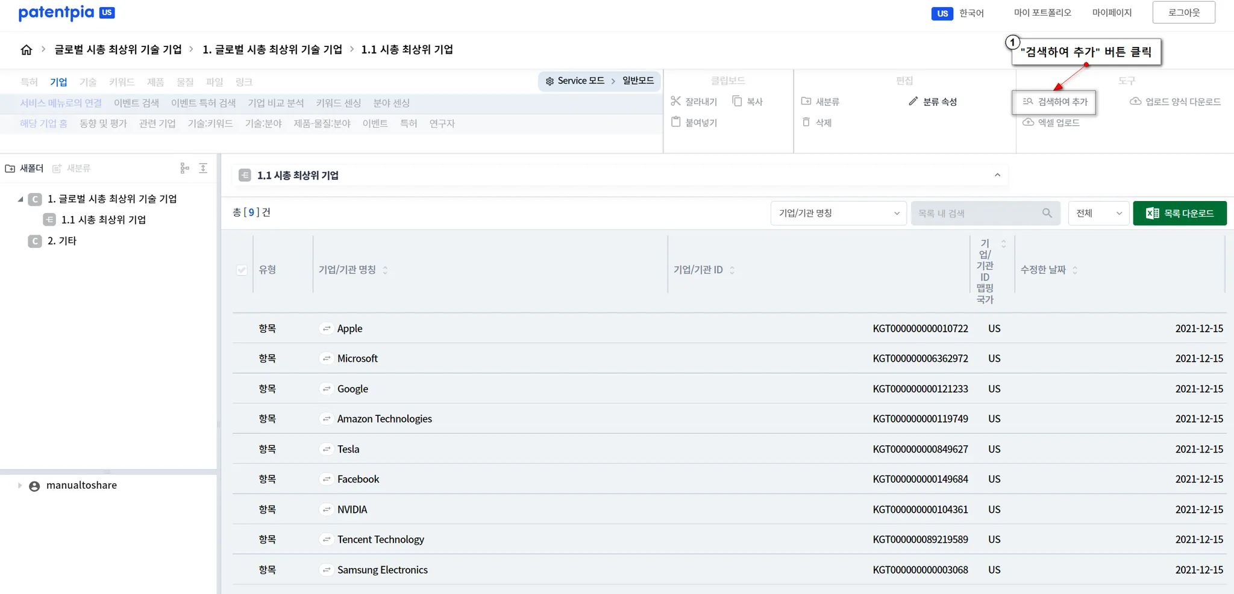
Task: Switch to the 특허 top tab
Action: pos(29,82)
